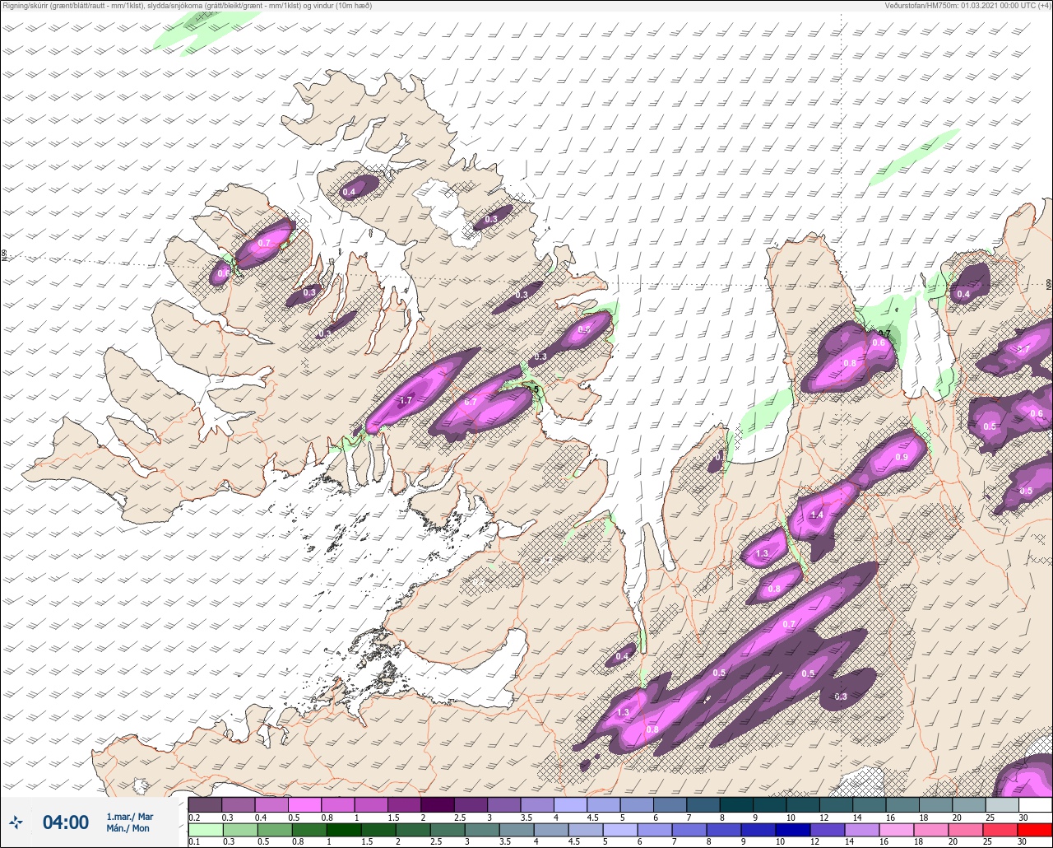Pick the darkest purple 2 swatch in top legend
This screenshot has width=1053, height=848.
(437, 804)
